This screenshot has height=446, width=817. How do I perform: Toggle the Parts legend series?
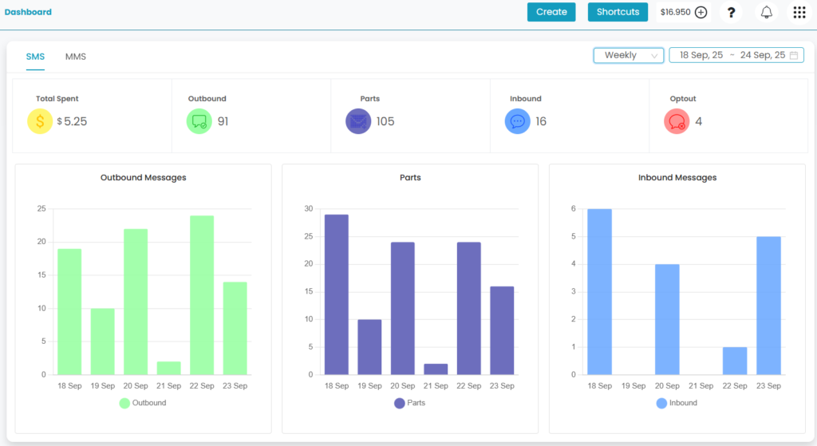pos(409,403)
